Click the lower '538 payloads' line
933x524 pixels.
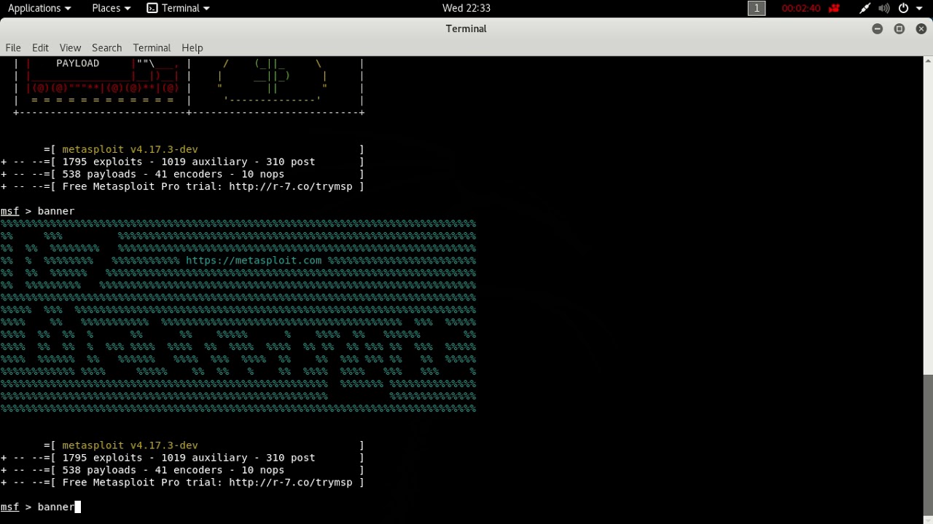pyautogui.click(x=182, y=470)
